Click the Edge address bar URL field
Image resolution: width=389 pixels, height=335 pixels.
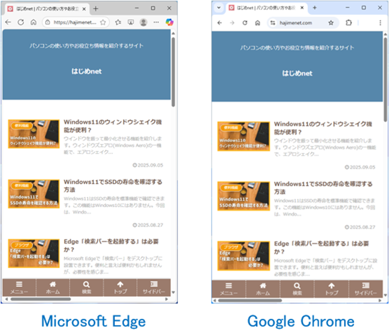point(75,22)
